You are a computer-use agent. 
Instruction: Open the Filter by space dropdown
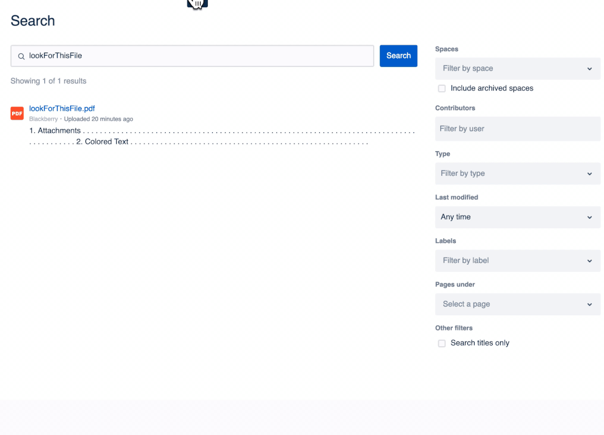(518, 68)
